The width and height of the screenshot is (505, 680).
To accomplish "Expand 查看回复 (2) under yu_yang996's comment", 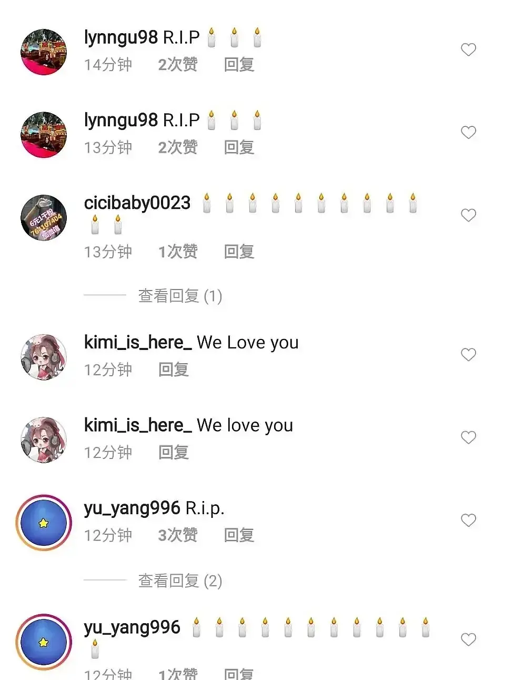I will pyautogui.click(x=180, y=581).
